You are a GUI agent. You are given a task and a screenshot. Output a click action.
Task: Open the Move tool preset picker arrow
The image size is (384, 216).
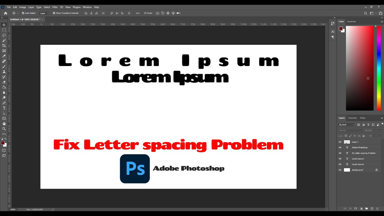(18, 13)
